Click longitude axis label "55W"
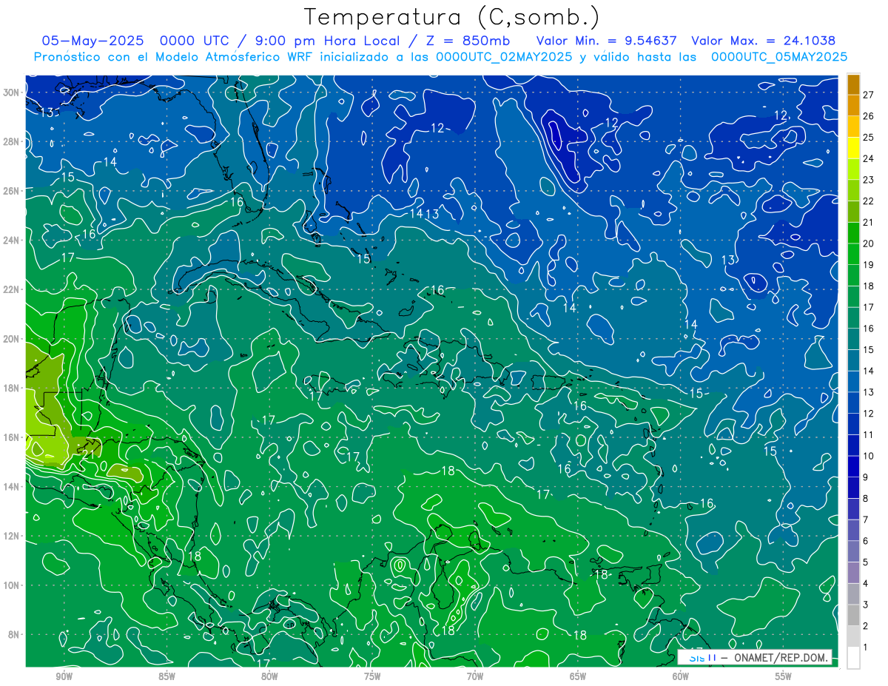Image resolution: width=888 pixels, height=686 pixels. [x=784, y=677]
